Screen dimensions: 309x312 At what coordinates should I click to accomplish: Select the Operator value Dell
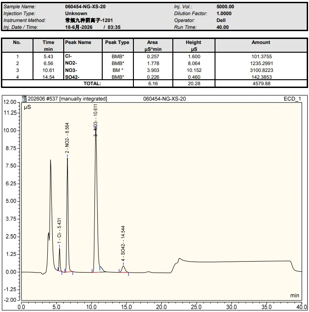click(221, 20)
